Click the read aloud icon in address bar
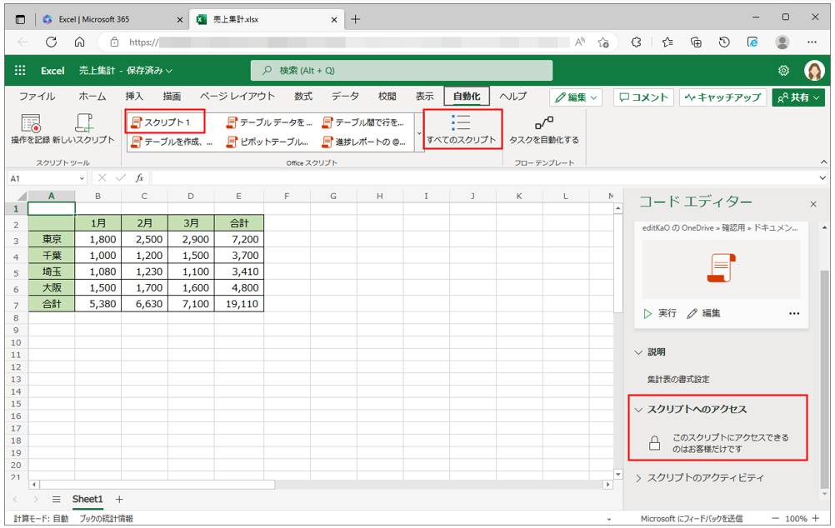This screenshot has width=835, height=528. [580, 42]
